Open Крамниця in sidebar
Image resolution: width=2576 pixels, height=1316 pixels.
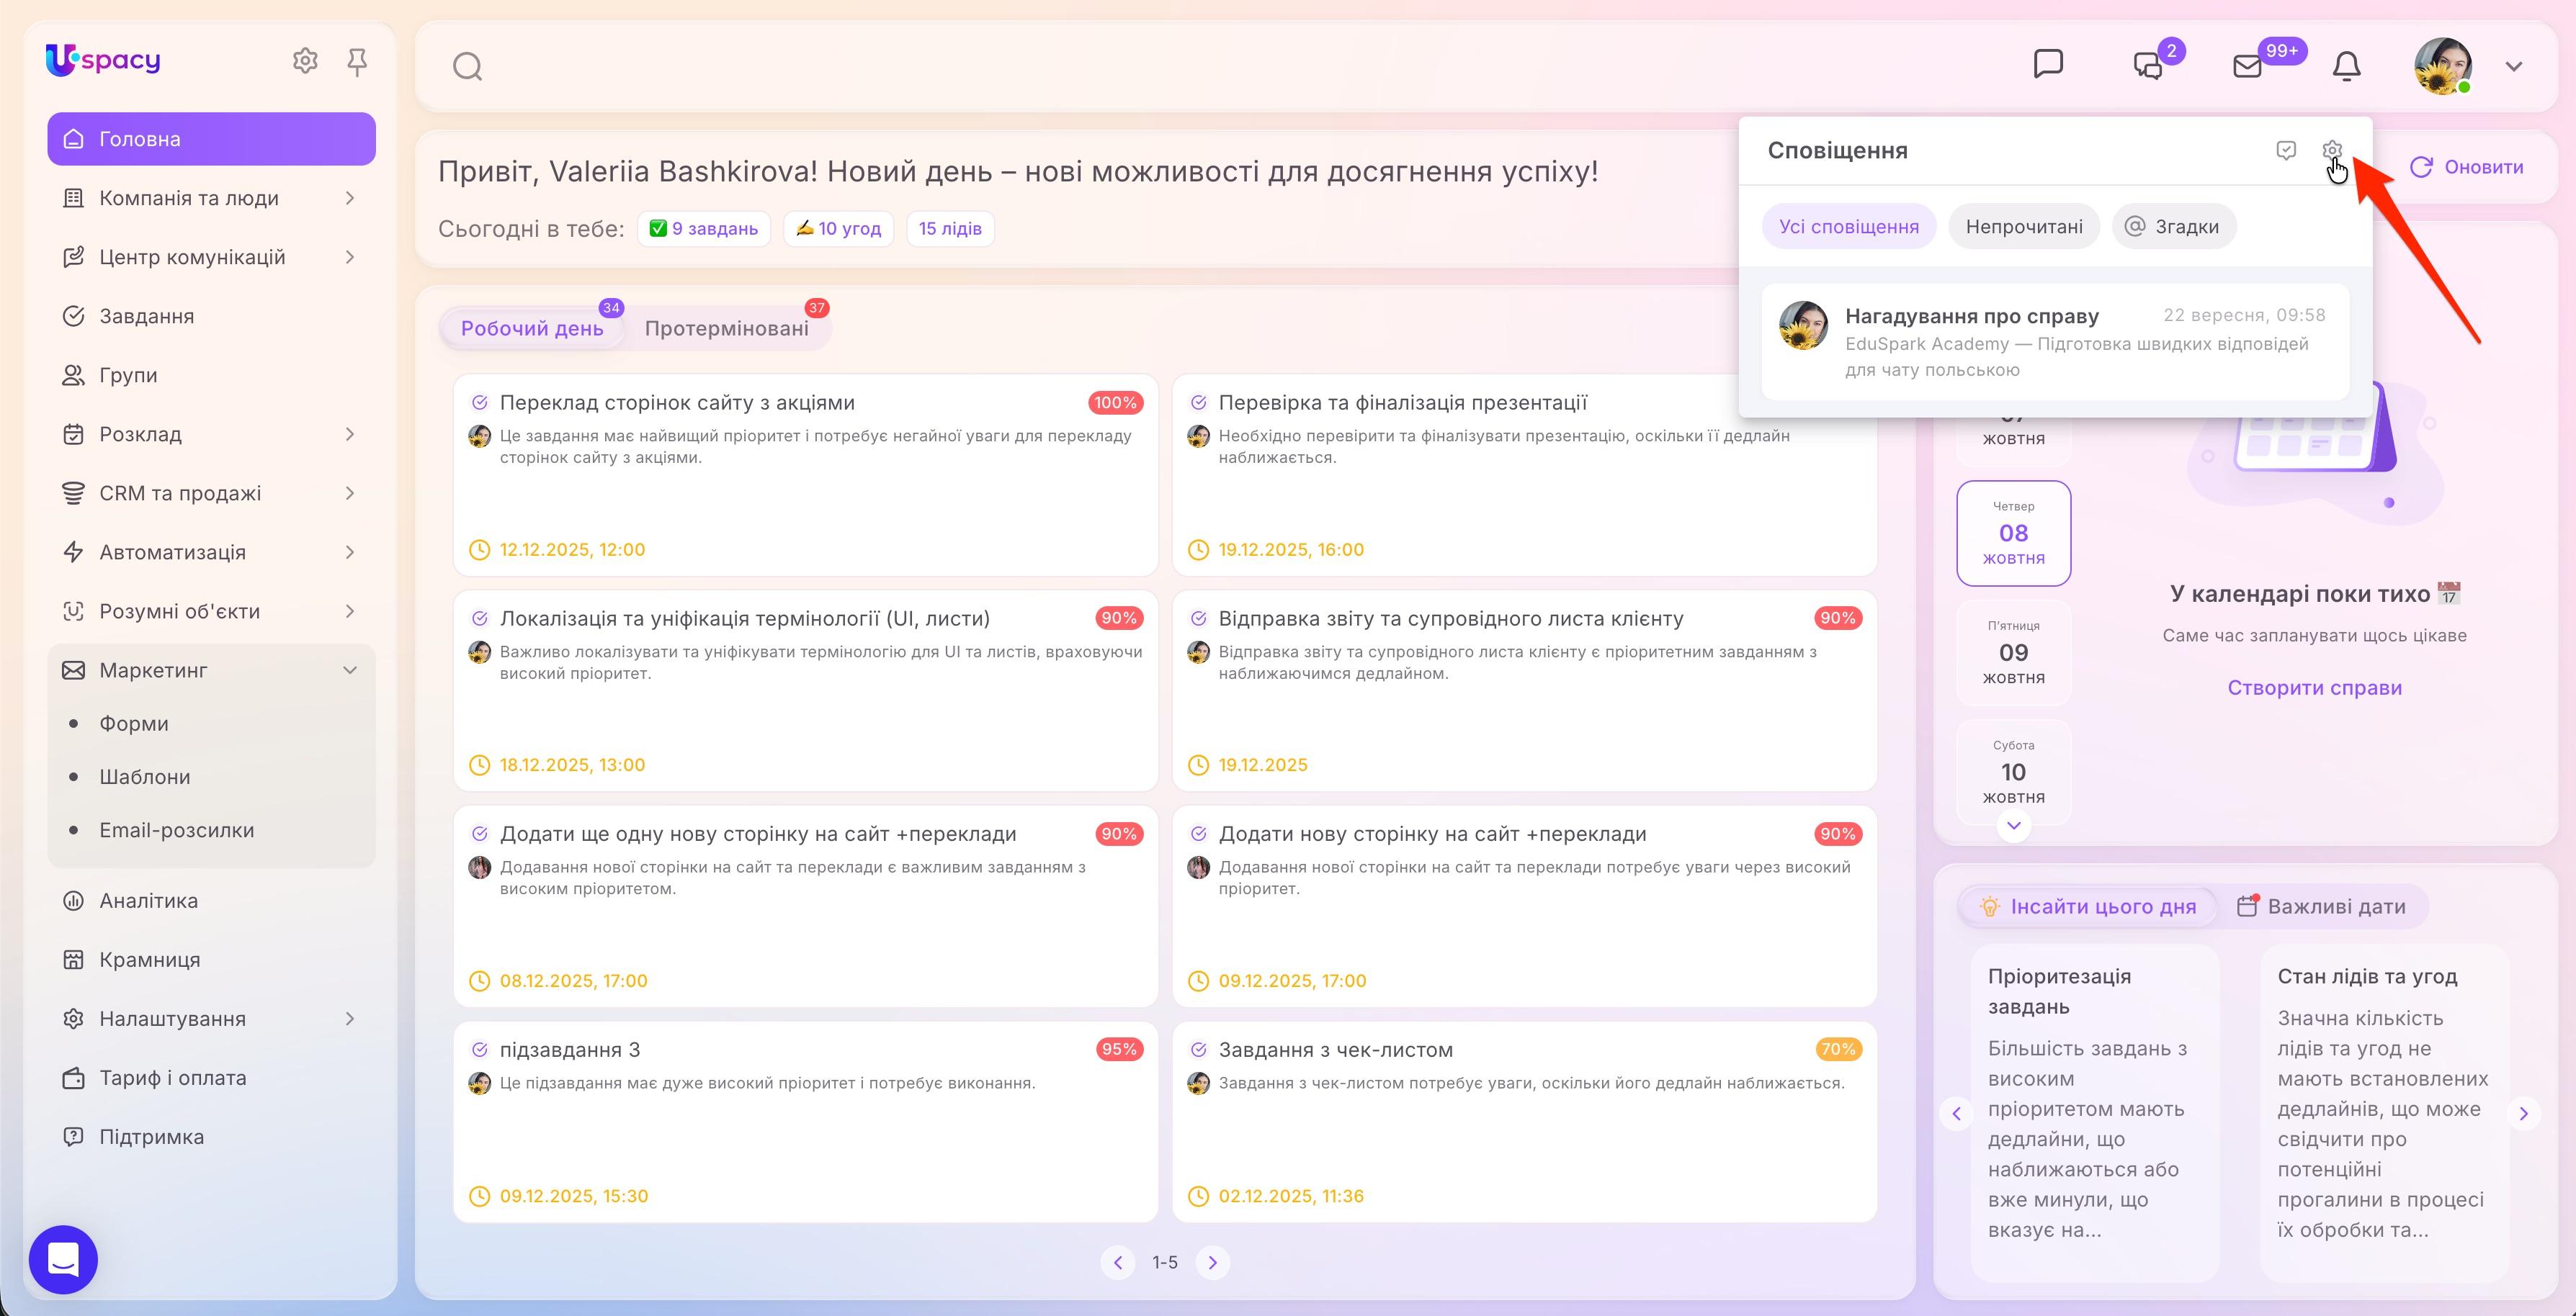[211, 959]
